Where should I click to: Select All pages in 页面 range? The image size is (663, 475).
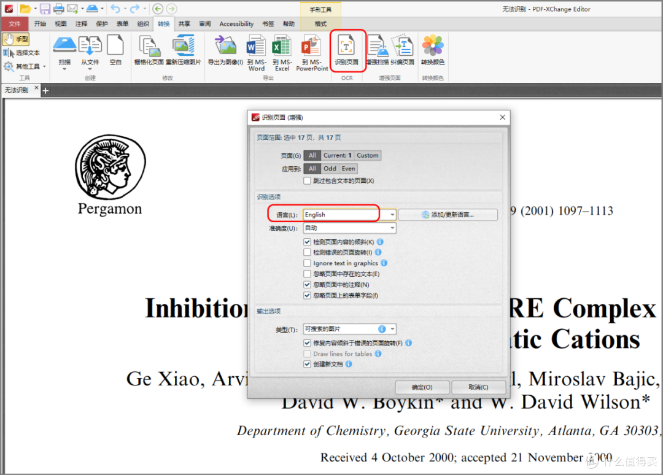(x=312, y=155)
